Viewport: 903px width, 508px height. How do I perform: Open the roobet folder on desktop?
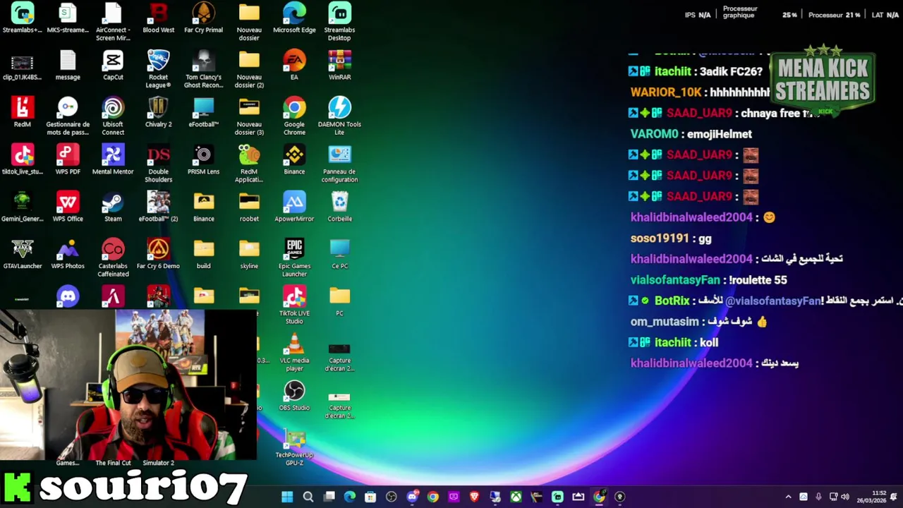click(249, 207)
